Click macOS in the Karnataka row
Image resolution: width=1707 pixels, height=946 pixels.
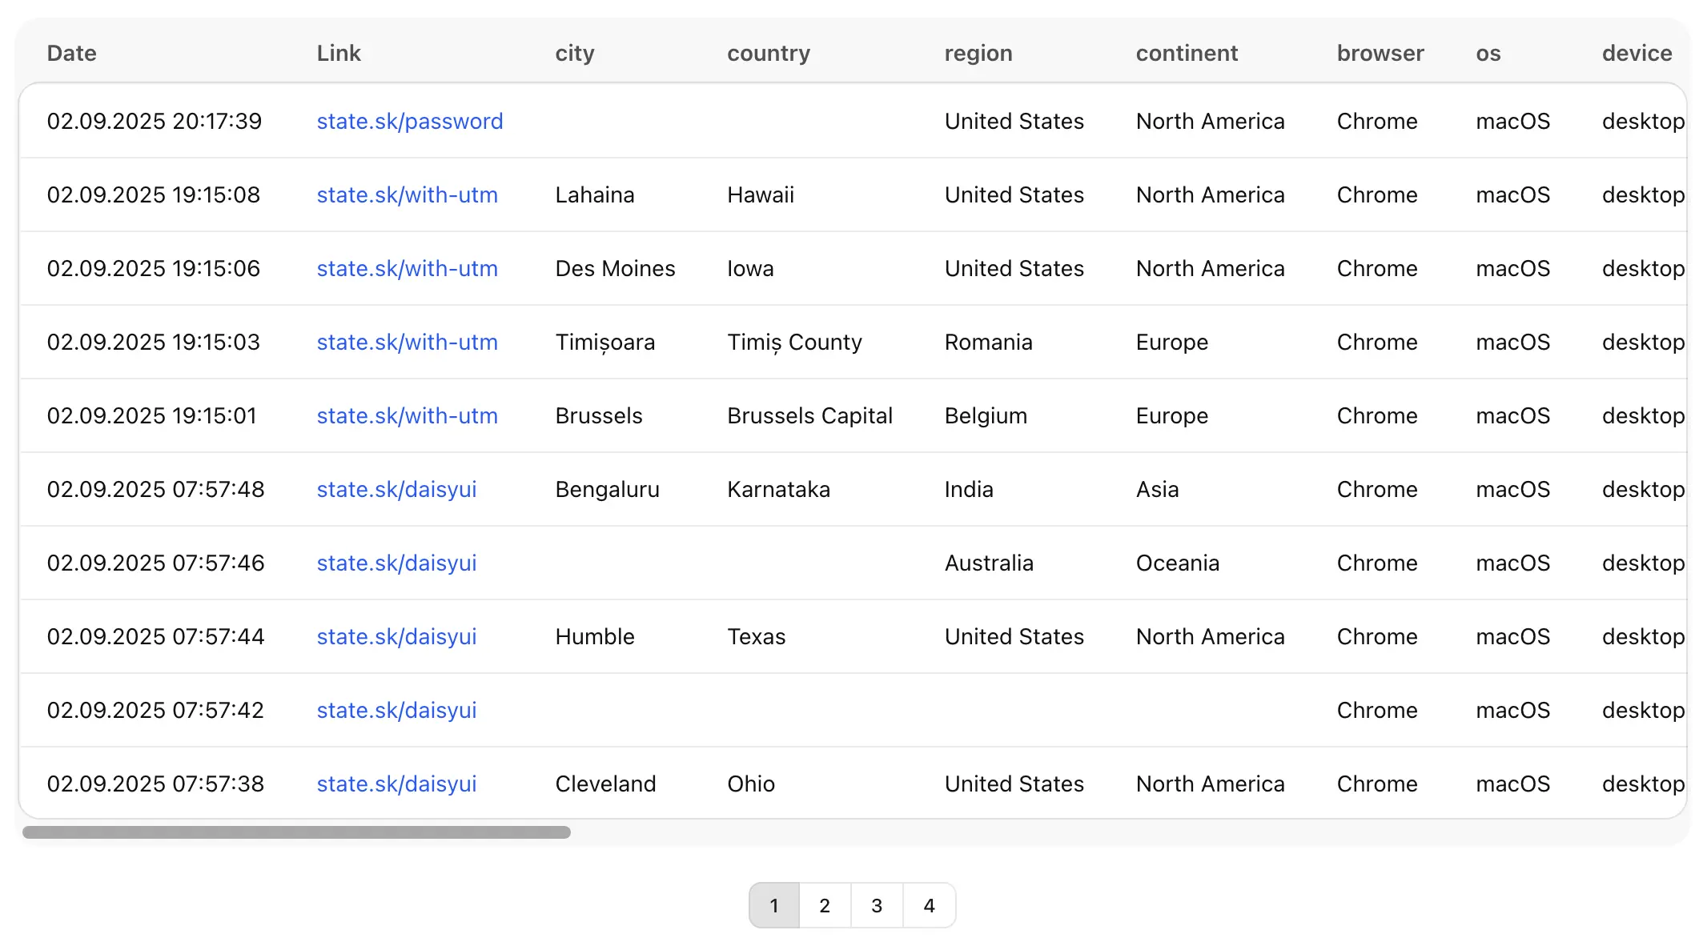[1513, 489]
